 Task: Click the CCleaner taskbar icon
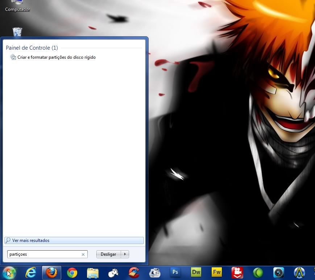(134, 272)
